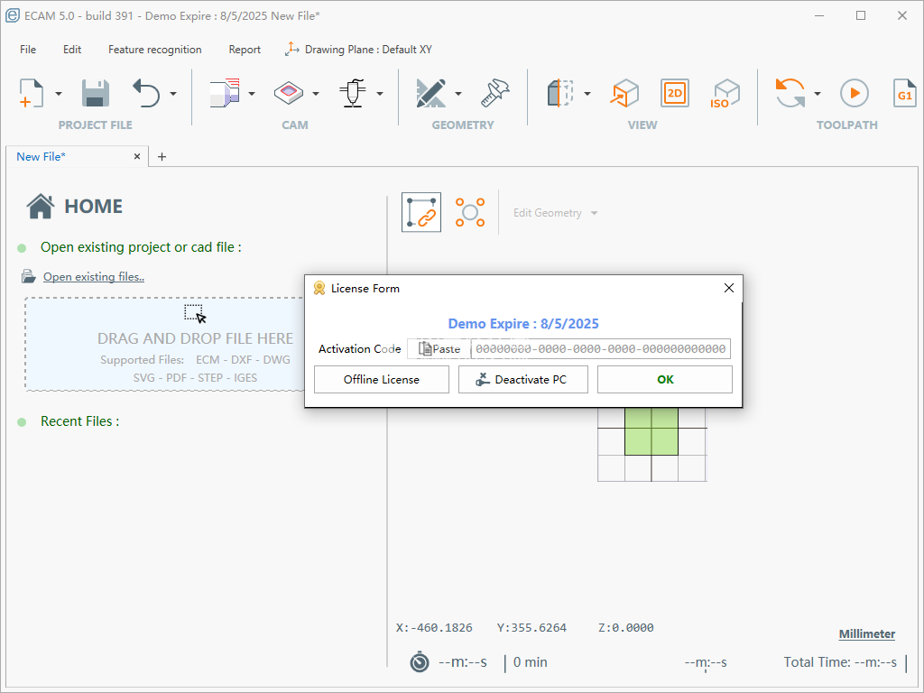Click the orange 3D cube view icon

(624, 93)
